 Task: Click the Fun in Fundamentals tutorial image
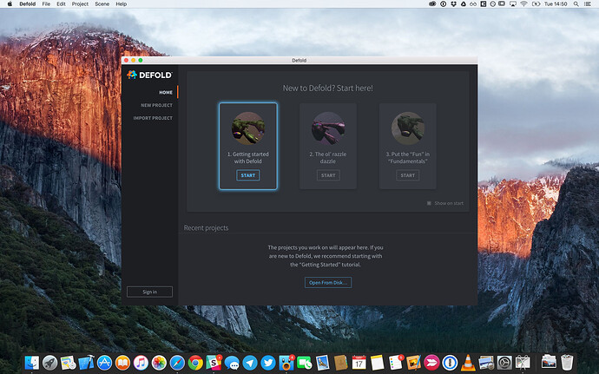point(407,128)
